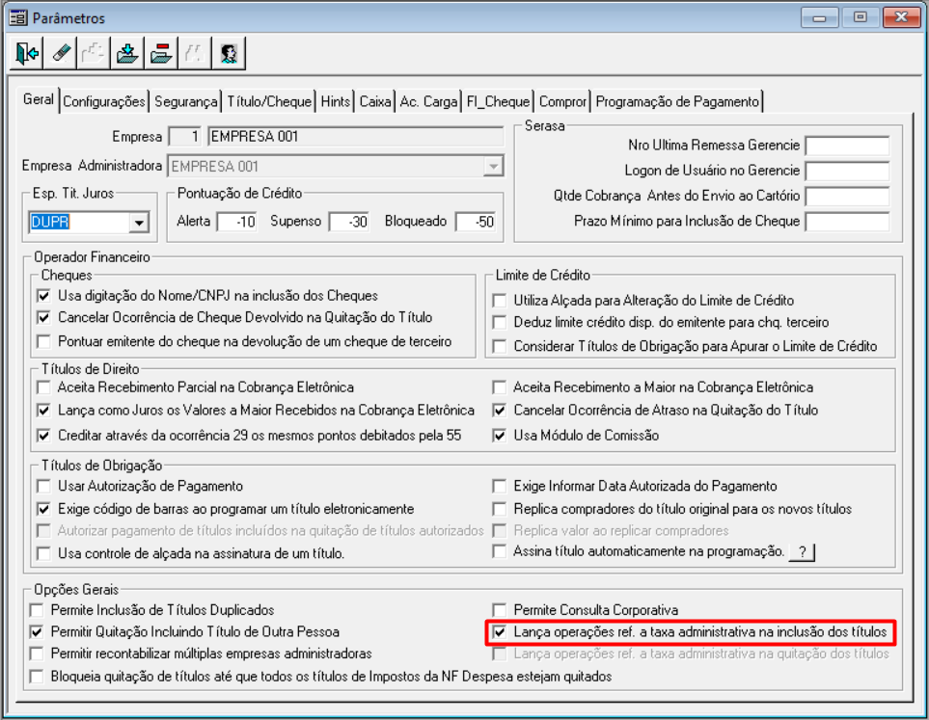Viewport: 929px width, 720px height.
Task: Click the Logon de Usuário no Gerencie field
Action: (847, 172)
